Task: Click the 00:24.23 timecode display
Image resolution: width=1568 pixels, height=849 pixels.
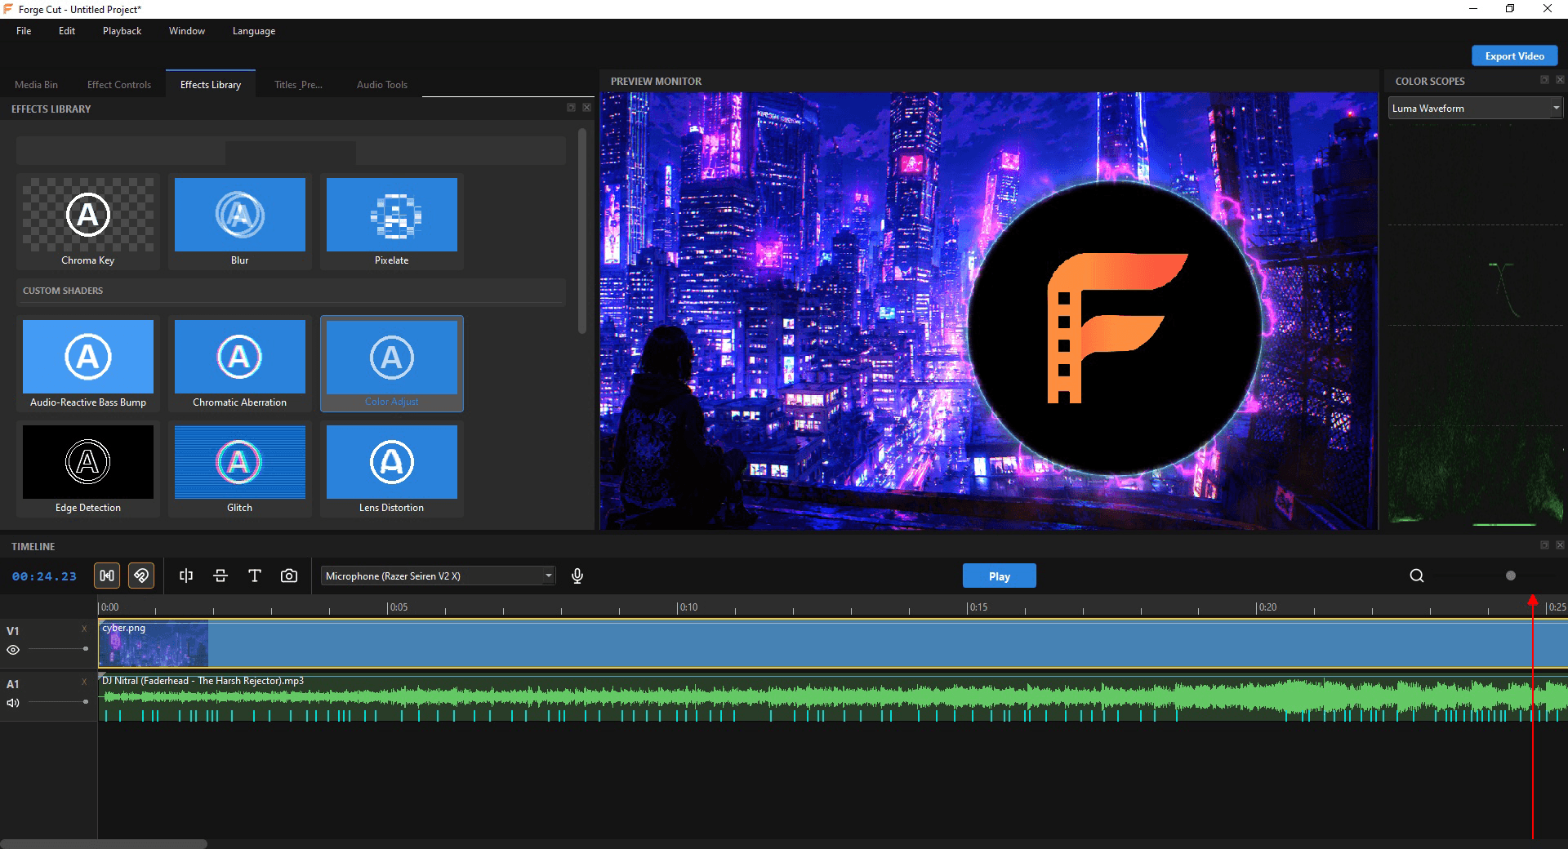Action: [44, 576]
